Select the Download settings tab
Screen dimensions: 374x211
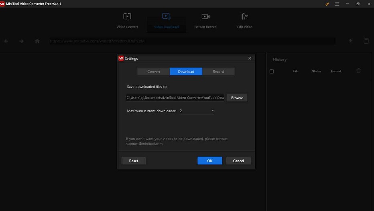[186, 72]
